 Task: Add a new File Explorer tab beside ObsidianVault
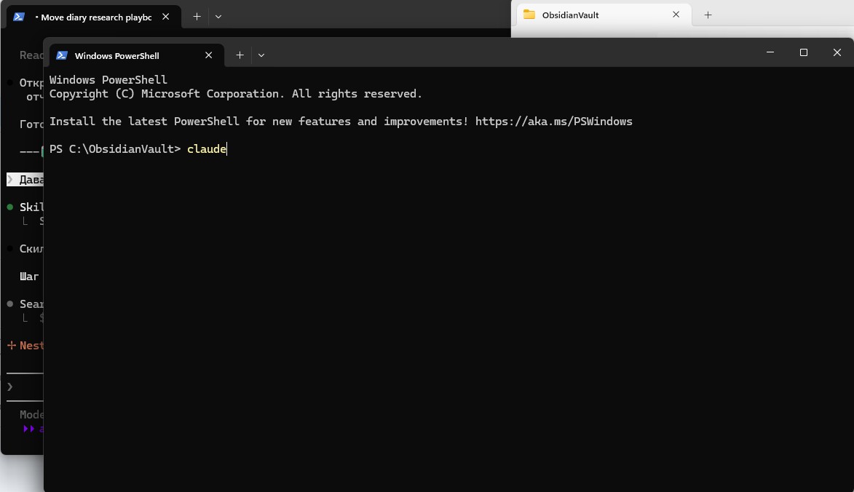[x=708, y=15]
